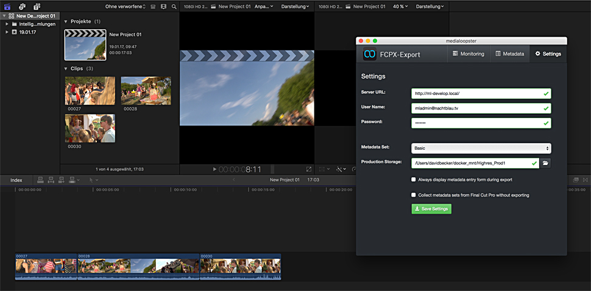Select clip 00030 thumbnail in browser
The height and width of the screenshot is (291, 591).
pos(90,128)
